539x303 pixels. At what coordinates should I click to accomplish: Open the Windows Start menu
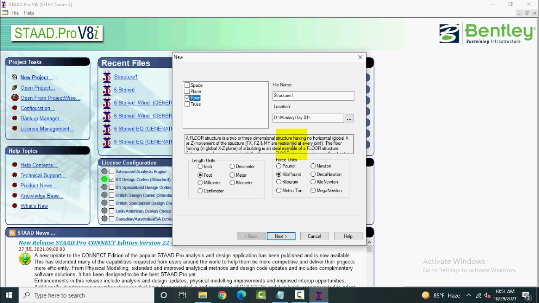(x=9, y=295)
